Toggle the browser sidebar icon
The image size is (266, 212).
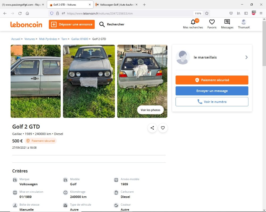click(x=246, y=13)
